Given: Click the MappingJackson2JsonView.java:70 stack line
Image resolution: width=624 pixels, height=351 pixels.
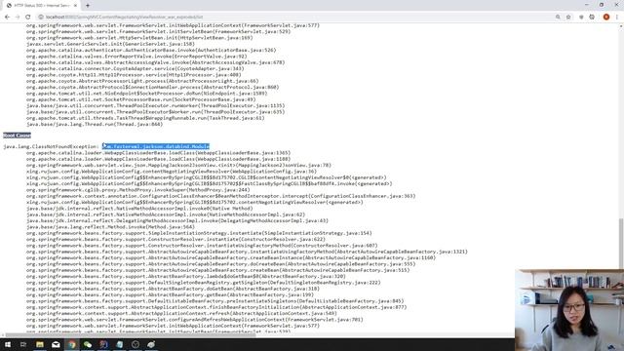Looking at the screenshot, I should click(x=178, y=165).
